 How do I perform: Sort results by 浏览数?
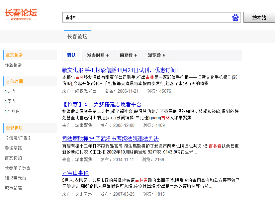coord(157,55)
